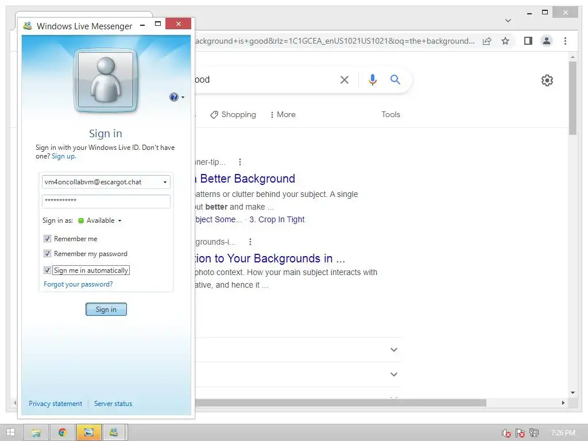Click the Sign in button
The height and width of the screenshot is (441, 588).
pyautogui.click(x=106, y=310)
